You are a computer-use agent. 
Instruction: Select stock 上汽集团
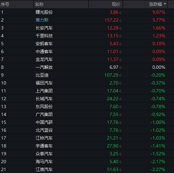pos(44,91)
